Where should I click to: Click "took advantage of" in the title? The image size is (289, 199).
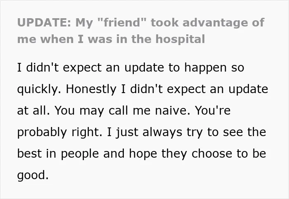(x=208, y=23)
